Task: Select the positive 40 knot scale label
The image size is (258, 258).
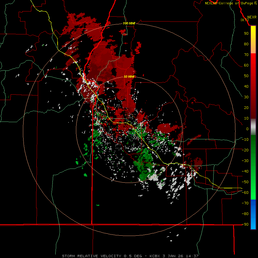Action: 246,86
